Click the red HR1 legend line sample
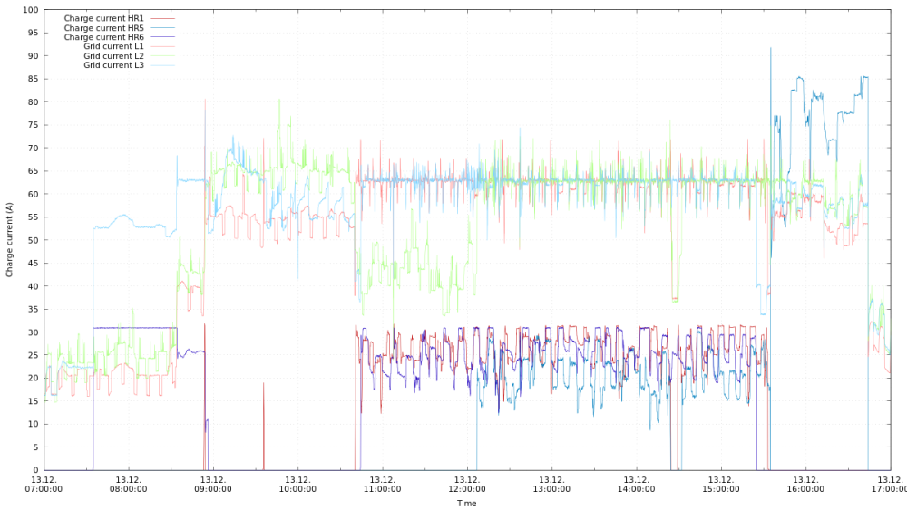This screenshot has width=907, height=510. [161, 18]
